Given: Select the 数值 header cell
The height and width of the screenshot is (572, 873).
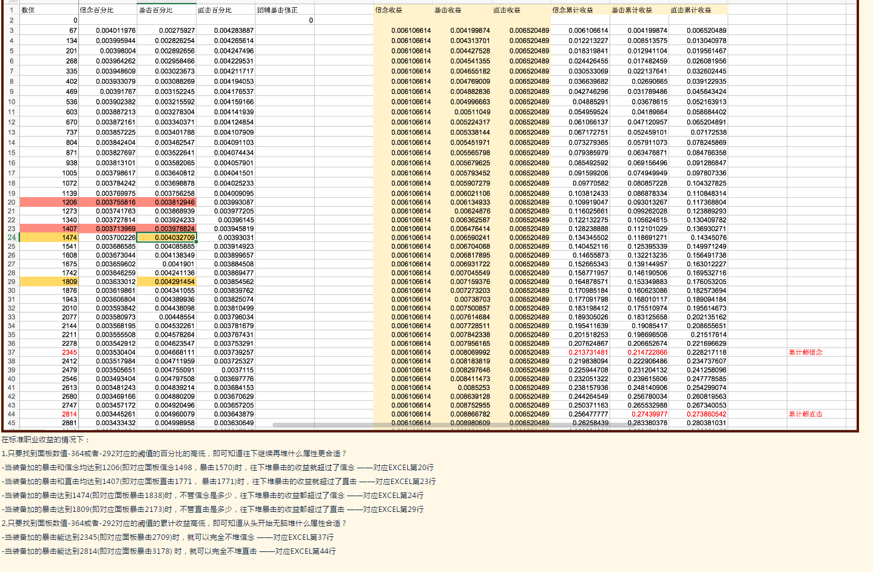Looking at the screenshot, I should (49, 10).
